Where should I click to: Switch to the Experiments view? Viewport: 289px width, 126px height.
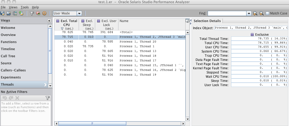click(24, 77)
